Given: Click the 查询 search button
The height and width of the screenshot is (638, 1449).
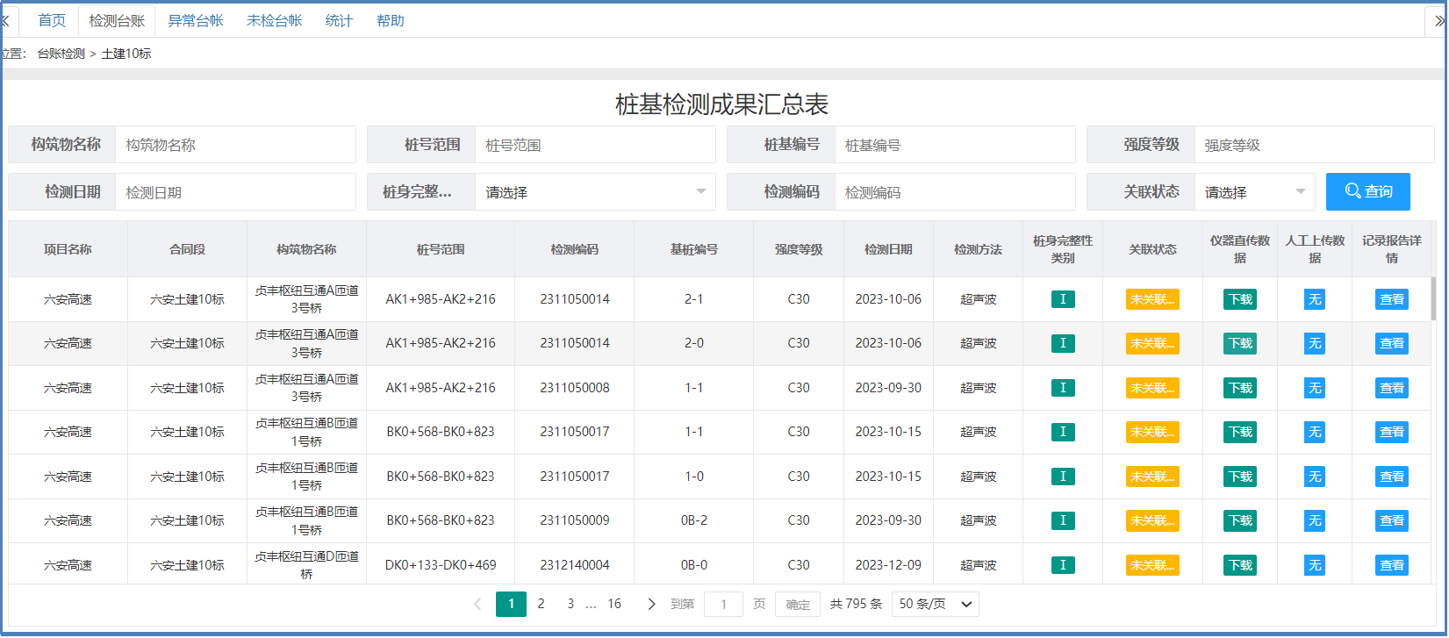Looking at the screenshot, I should 1367,191.
